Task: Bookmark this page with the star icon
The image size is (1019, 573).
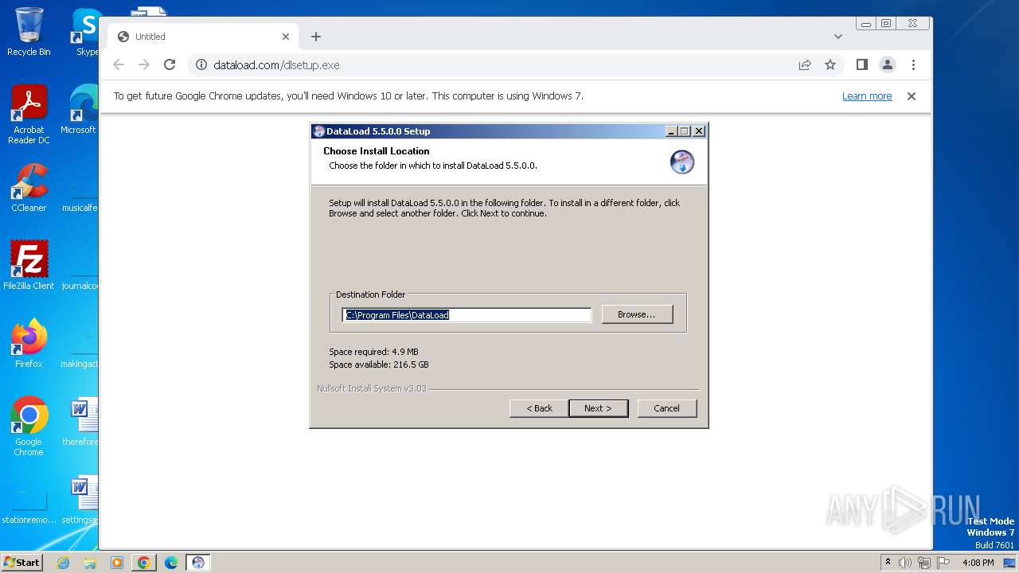Action: pyautogui.click(x=830, y=64)
